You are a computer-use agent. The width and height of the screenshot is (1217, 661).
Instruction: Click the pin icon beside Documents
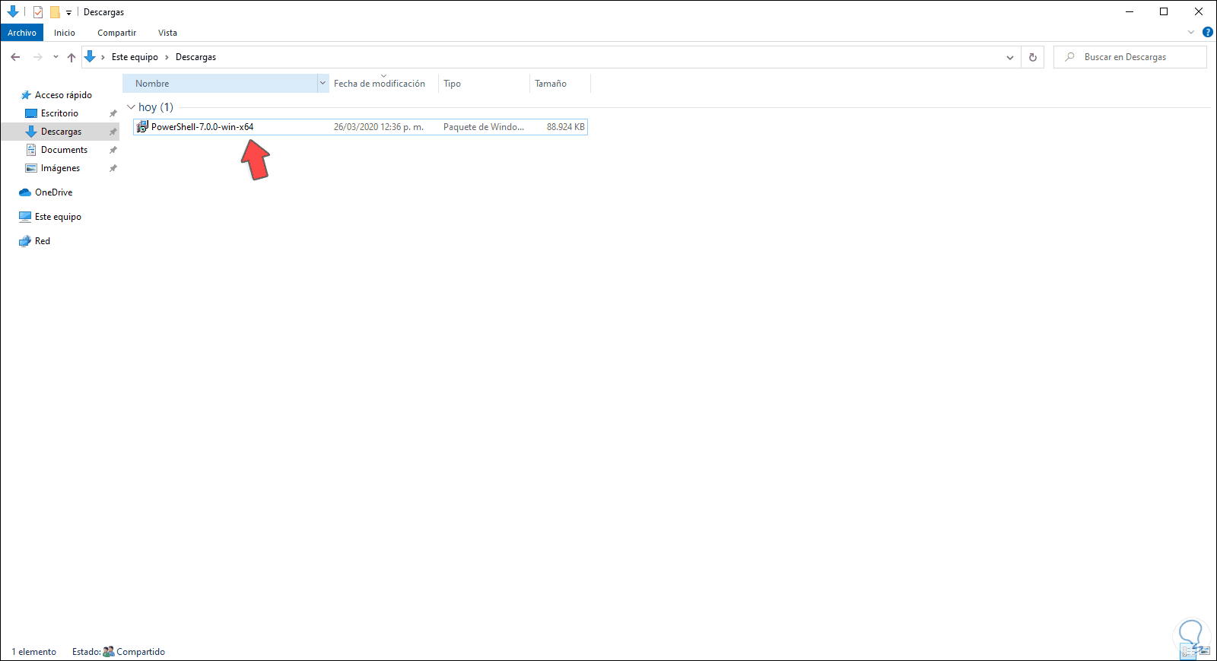[x=113, y=150]
